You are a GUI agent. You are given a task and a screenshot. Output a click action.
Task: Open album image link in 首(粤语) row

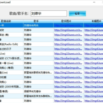pos(94,92)
